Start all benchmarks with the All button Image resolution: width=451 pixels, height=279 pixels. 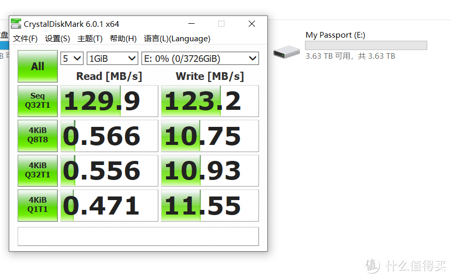pos(38,67)
